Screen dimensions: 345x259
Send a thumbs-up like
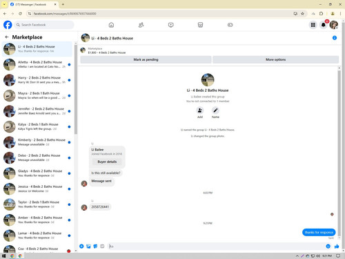coord(337,247)
